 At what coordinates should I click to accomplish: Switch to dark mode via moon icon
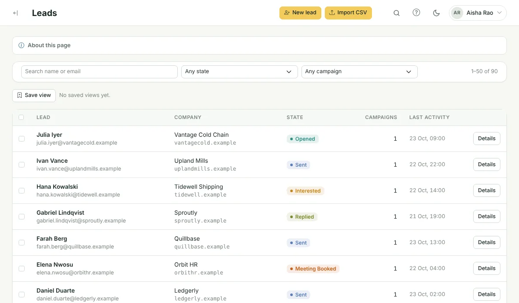pyautogui.click(x=436, y=13)
